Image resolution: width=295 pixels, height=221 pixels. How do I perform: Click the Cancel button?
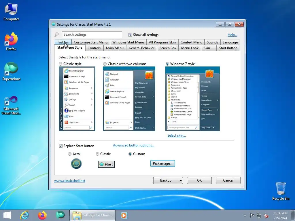click(228, 180)
